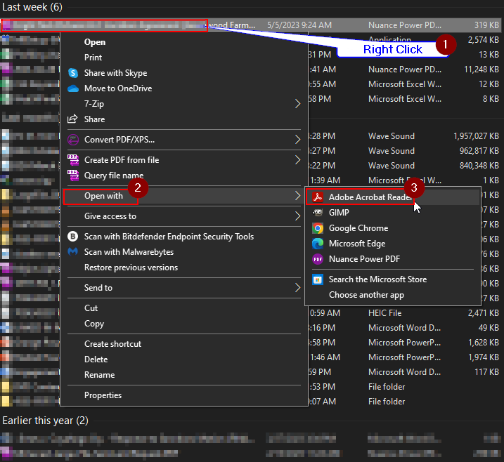This screenshot has width=504, height=462.
Task: Click the Google Chrome icon
Action: pyautogui.click(x=318, y=228)
